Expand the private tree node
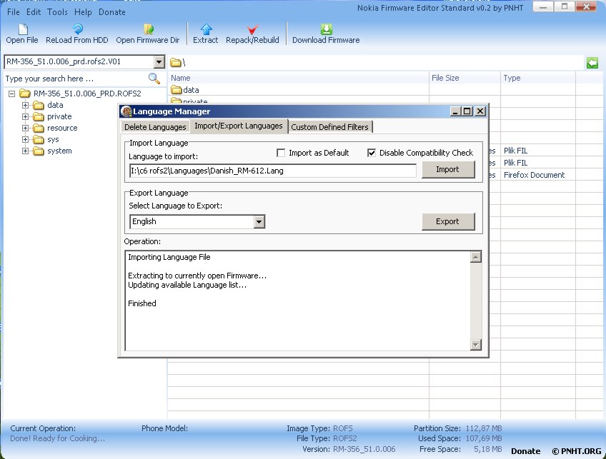This screenshot has height=459, width=606. (25, 116)
